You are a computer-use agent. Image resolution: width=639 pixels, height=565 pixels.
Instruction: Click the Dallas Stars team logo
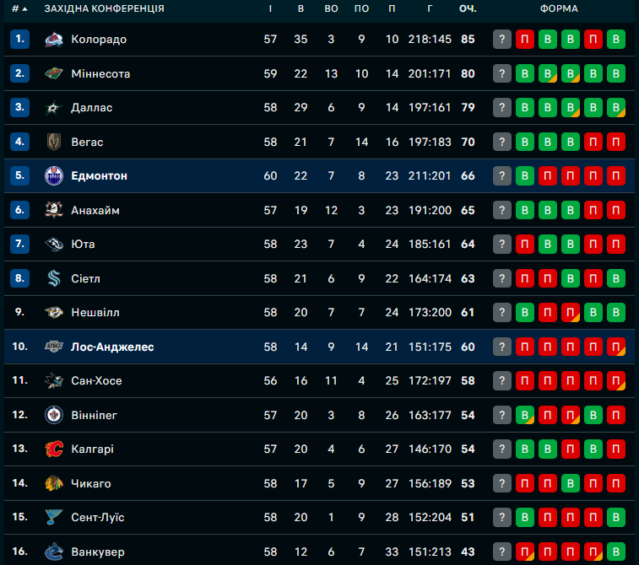coord(54,108)
